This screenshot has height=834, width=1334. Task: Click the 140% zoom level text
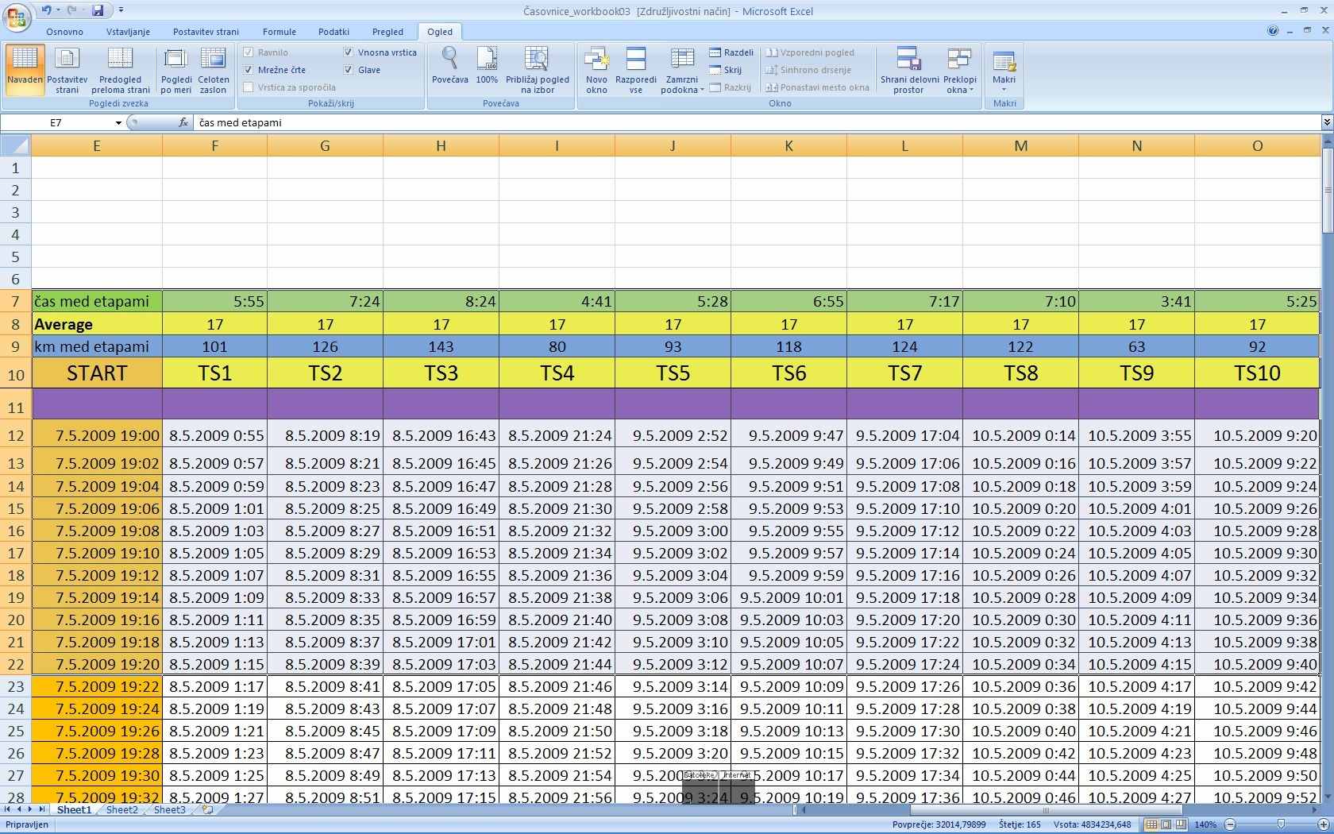(x=1205, y=824)
